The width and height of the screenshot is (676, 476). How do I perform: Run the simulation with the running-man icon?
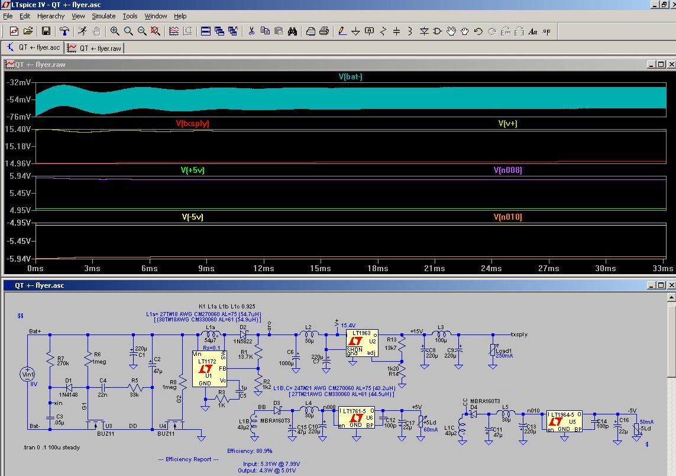coord(82,31)
